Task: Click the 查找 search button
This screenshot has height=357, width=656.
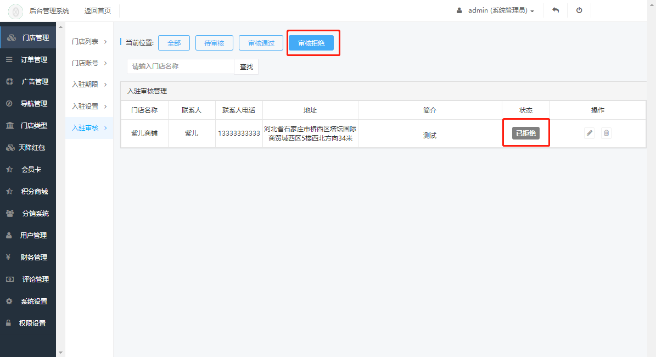Action: [246, 66]
